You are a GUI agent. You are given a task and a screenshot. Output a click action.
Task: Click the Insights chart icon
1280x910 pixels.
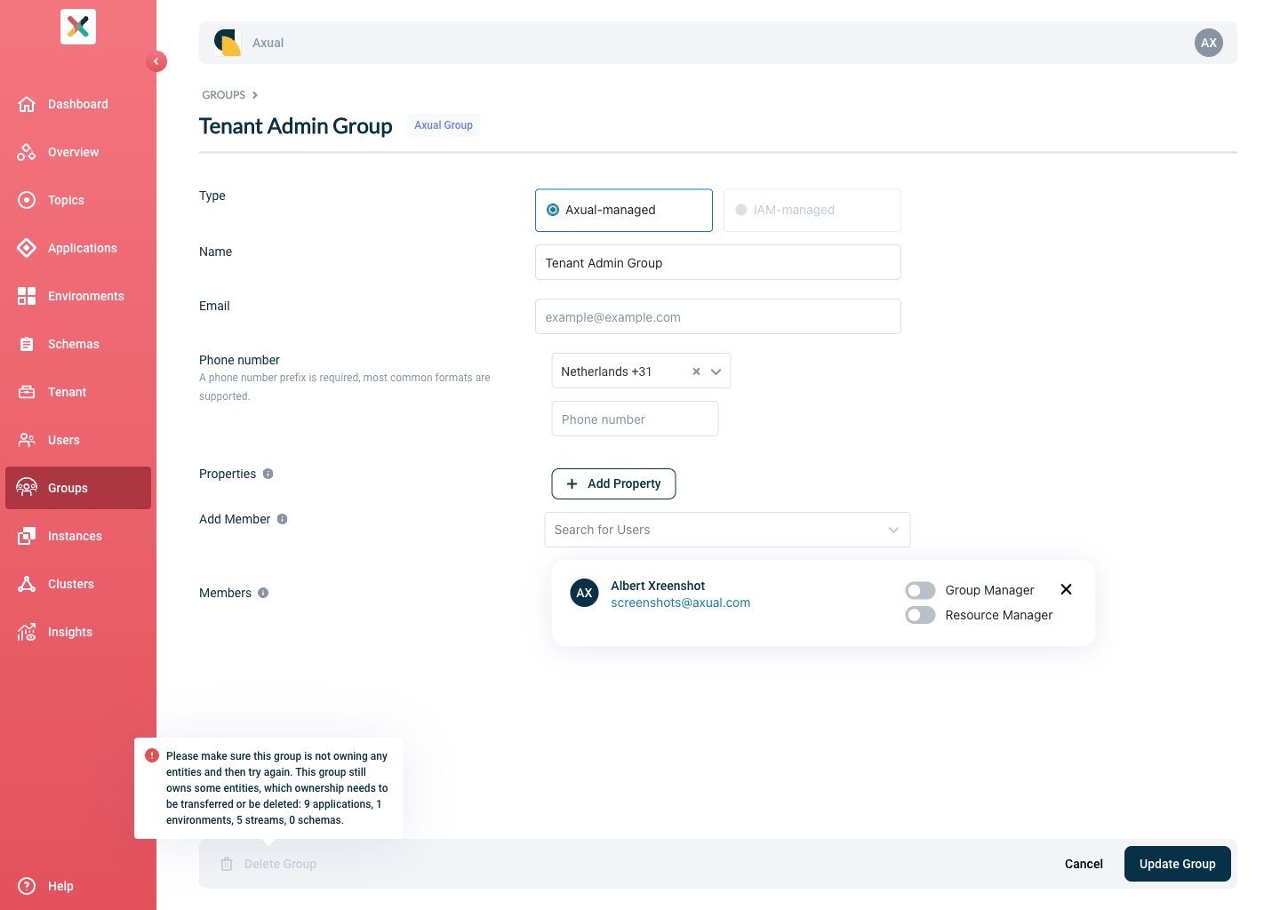[27, 632]
